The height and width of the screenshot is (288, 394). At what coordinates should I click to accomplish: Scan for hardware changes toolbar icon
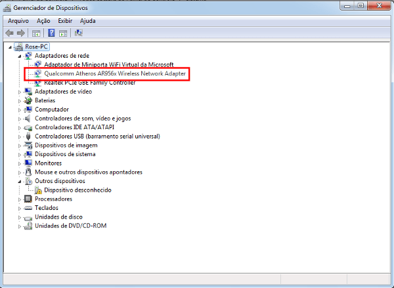[x=79, y=33]
